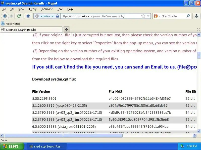This screenshot has width=201, height=150.
Task: Click vertical scrollbar down arrow
Action: tap(199, 131)
